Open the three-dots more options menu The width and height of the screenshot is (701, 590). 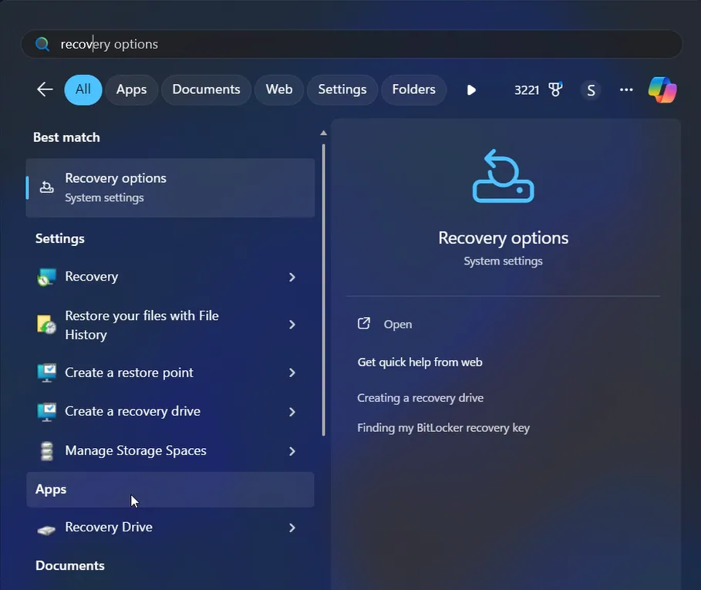(x=626, y=90)
